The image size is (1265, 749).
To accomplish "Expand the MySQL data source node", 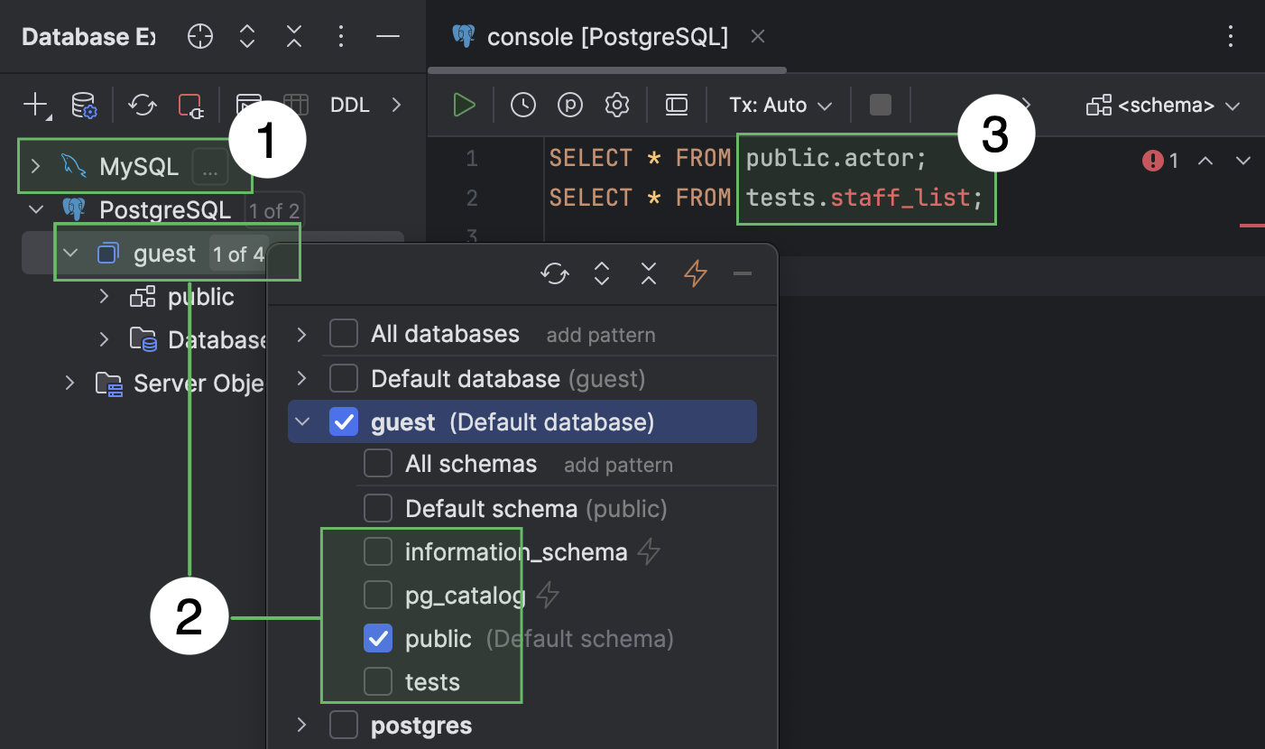I will tap(36, 166).
